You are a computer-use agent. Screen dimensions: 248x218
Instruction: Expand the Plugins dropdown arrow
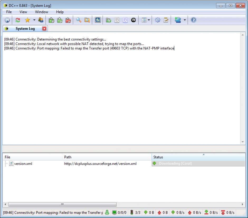(x=185, y=20)
